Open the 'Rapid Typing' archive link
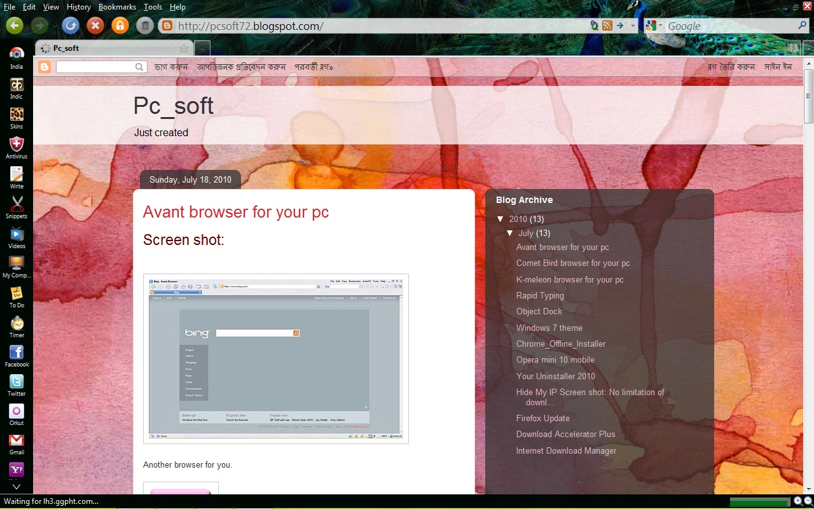814x509 pixels. coord(540,295)
